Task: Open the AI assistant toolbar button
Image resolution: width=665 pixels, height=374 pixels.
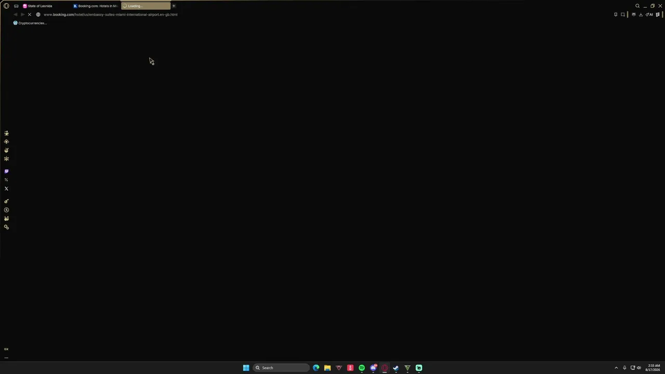Action: click(649, 15)
